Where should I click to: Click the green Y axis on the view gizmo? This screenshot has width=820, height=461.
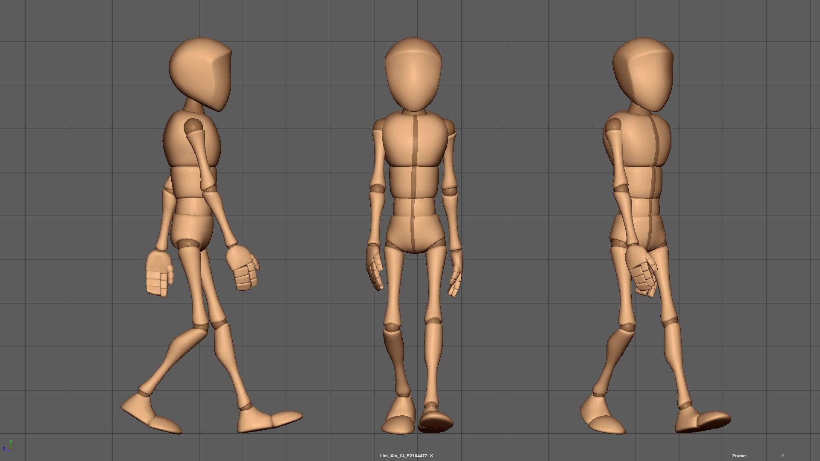(x=11, y=442)
